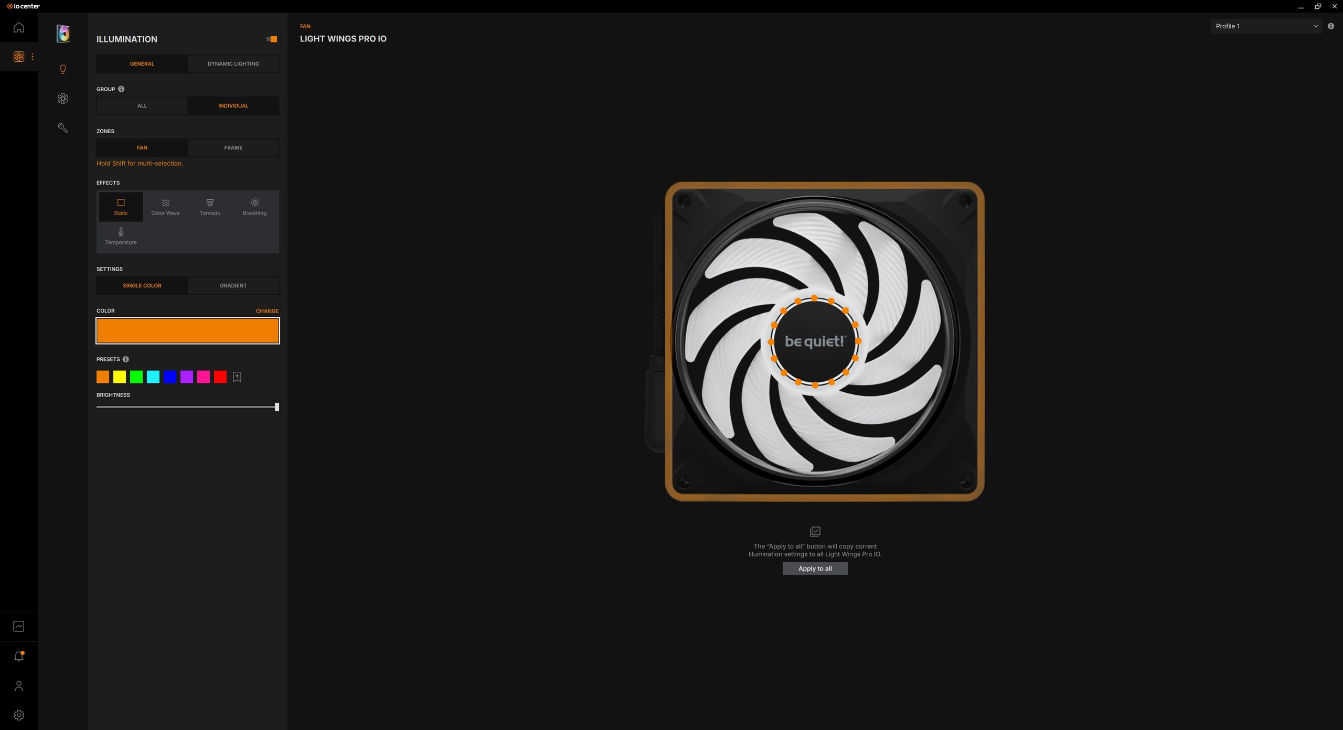Click the Apply to all button

[815, 568]
